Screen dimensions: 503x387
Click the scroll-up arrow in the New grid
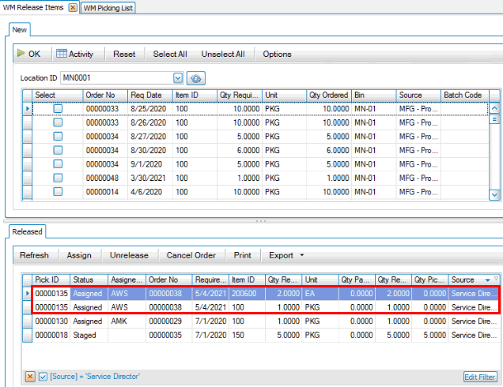pos(495,108)
